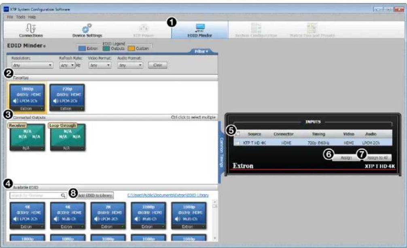Screen dimensions: 407x248
Task: Click speaker icon on 4K LPCM-2Ch tile
Action: (x=16, y=219)
